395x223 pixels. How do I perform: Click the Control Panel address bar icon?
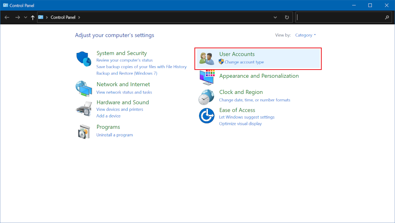coord(41,17)
